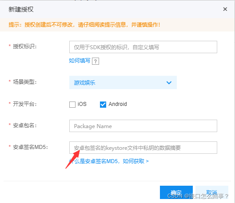Click the 安卓签名MD5 field label
This screenshot has height=203, width=235.
pyautogui.click(x=30, y=147)
